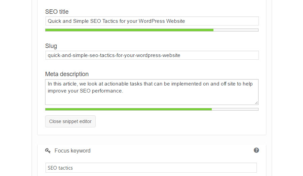Click the green Meta description length progress bar
Image resolution: width=303 pixels, height=176 pixels.
(x=129, y=109)
